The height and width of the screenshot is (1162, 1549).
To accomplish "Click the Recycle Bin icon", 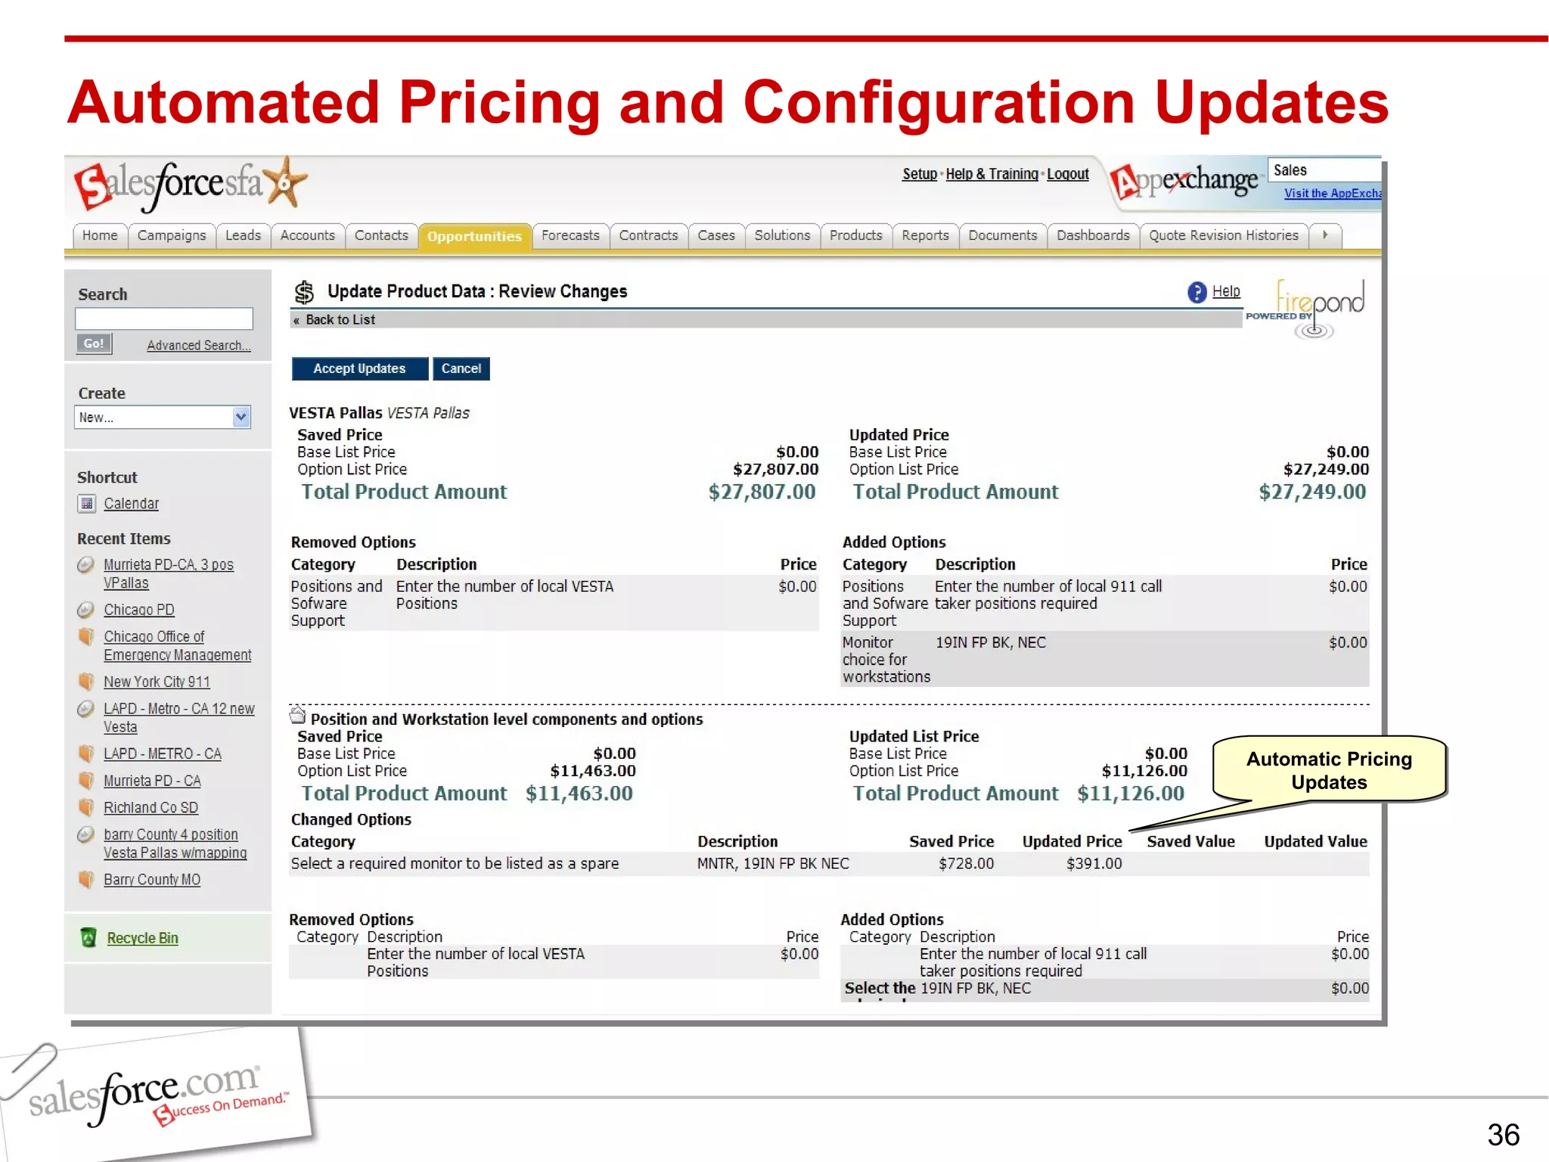I will coord(88,938).
